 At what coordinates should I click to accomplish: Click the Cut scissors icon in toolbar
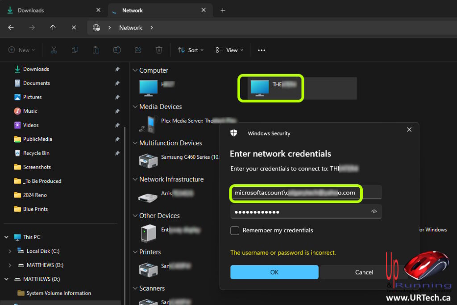pos(54,50)
